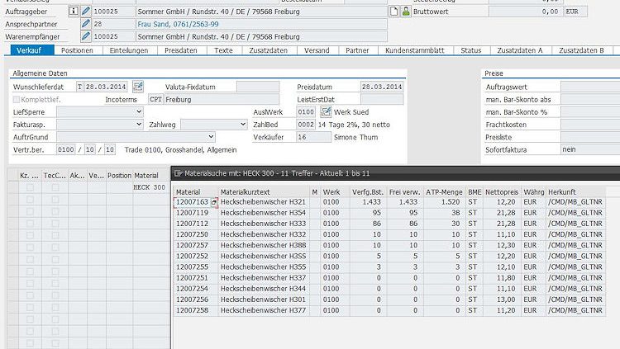Open the Zusatzdaten A tab

click(520, 50)
